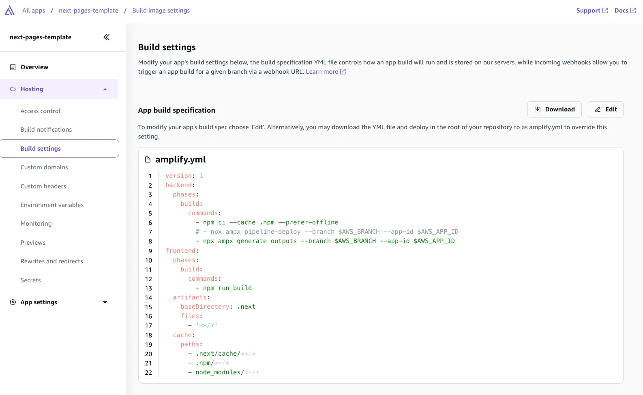The image size is (643, 395).
Task: Click the 'paths:' code line
Action: (x=191, y=344)
